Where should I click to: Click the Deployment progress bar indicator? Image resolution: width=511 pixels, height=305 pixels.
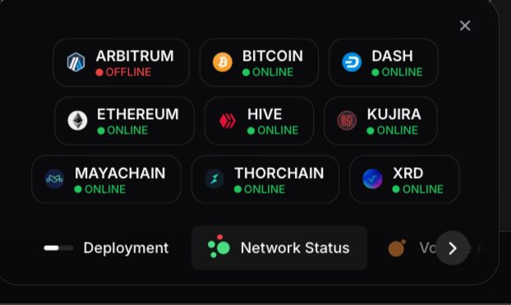pos(58,248)
